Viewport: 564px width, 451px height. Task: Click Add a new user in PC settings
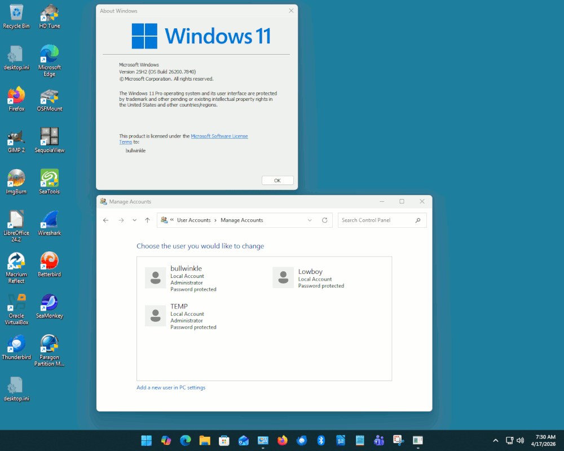pos(171,387)
